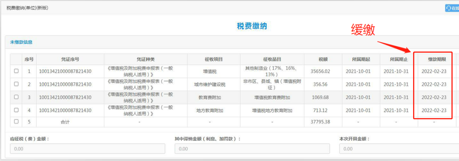Check the checkbox for row 4 地方教育附加
The width and height of the screenshot is (459, 161).
(17, 110)
